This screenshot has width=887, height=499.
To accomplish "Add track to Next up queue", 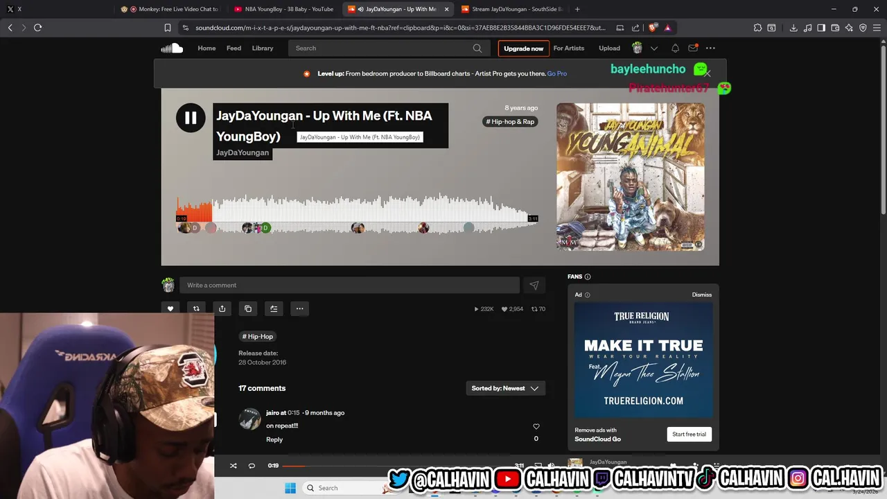I will coord(274,308).
